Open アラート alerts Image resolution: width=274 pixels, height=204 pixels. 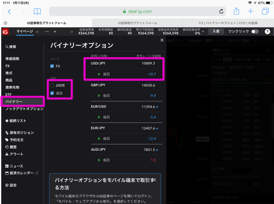click(14, 154)
